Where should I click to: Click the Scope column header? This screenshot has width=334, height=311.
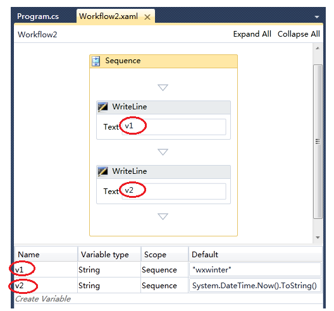[164, 254]
